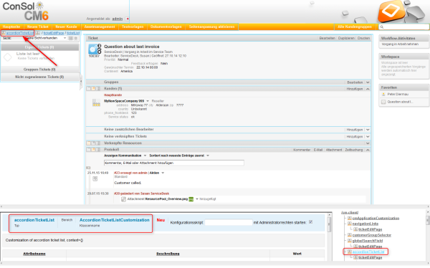Expand Nicht zugewiesene Tickets section

[x=39, y=77]
